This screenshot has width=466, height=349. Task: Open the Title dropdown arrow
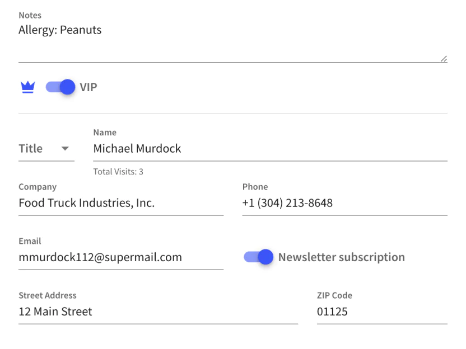pyautogui.click(x=65, y=149)
